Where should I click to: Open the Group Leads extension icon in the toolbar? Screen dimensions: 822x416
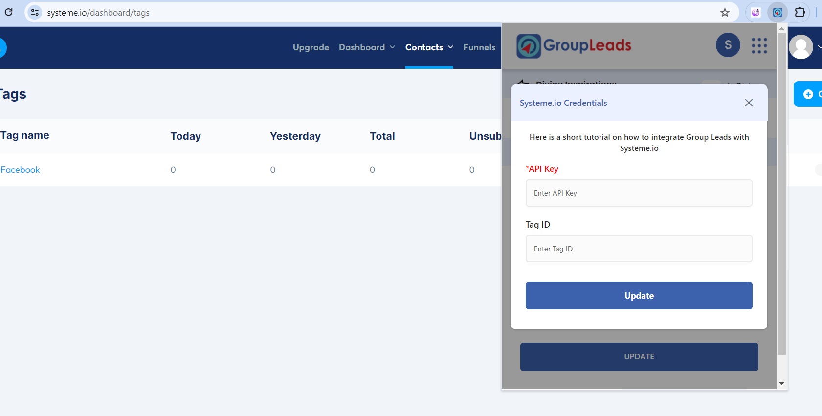[x=778, y=12]
